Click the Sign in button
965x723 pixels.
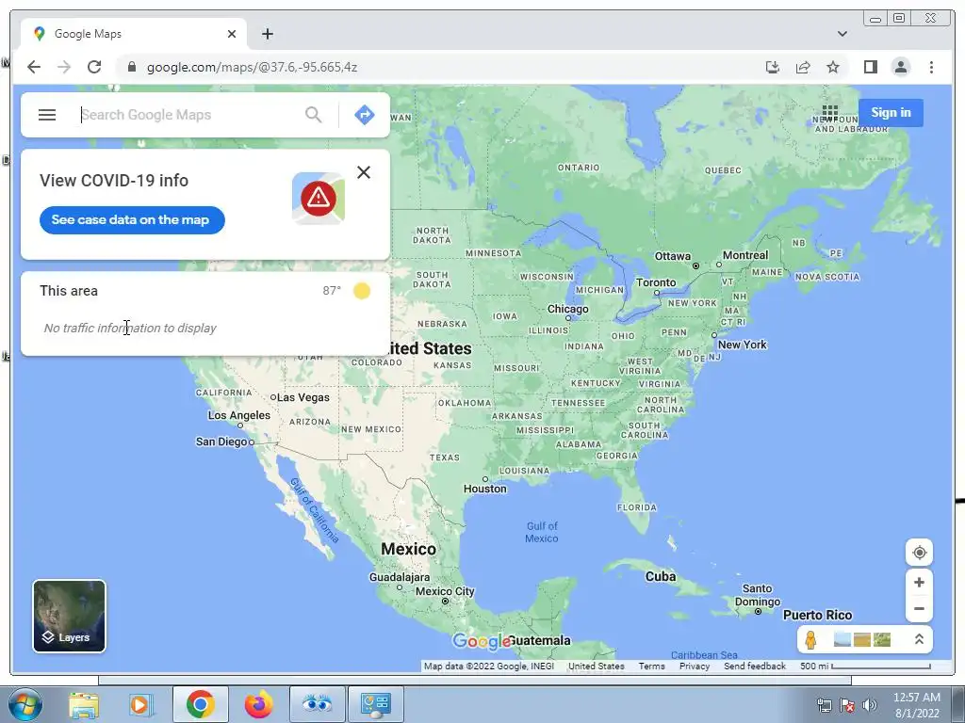pos(891,113)
